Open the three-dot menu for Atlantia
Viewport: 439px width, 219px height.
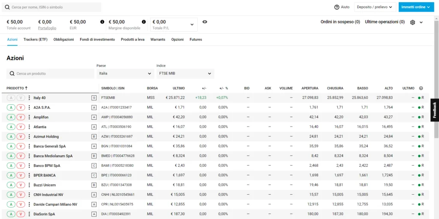tap(29, 127)
